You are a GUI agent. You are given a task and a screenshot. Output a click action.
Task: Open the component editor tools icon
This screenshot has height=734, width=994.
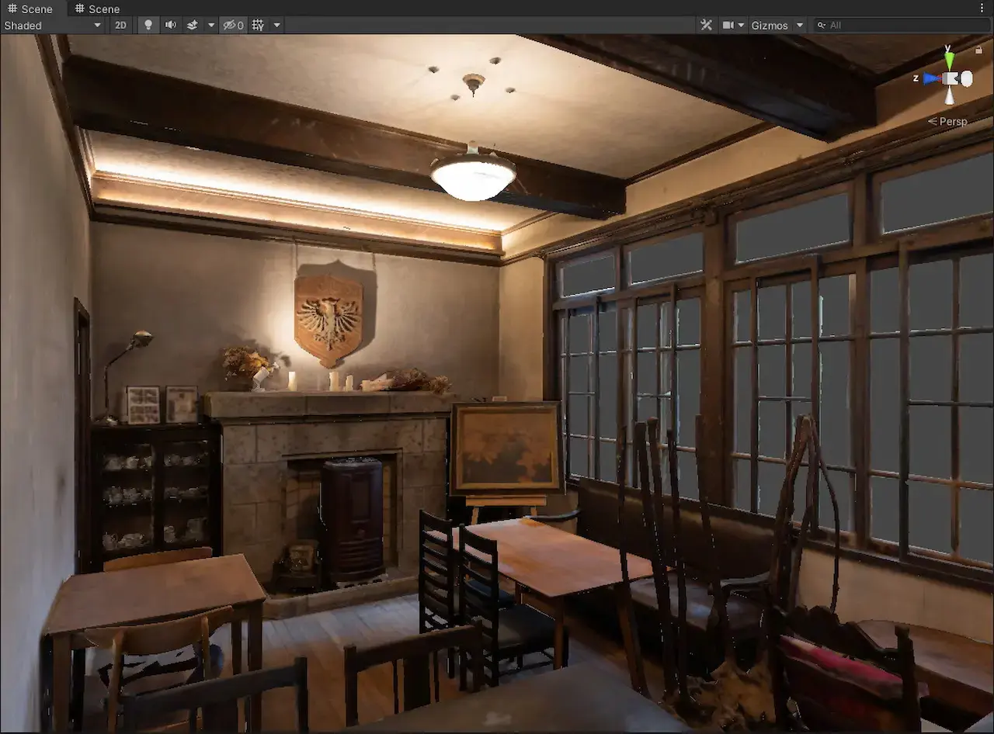(x=706, y=25)
